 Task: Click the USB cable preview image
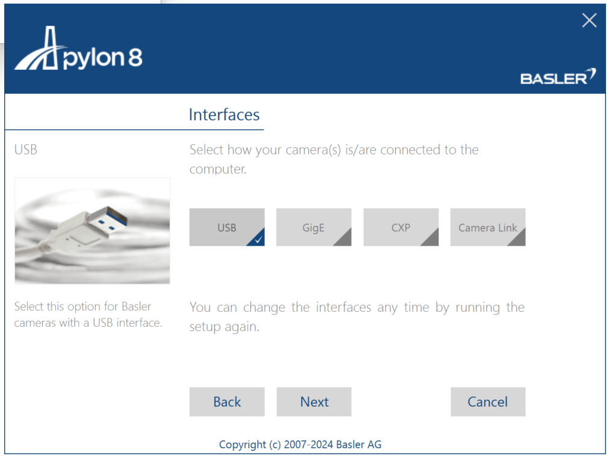tap(92, 231)
